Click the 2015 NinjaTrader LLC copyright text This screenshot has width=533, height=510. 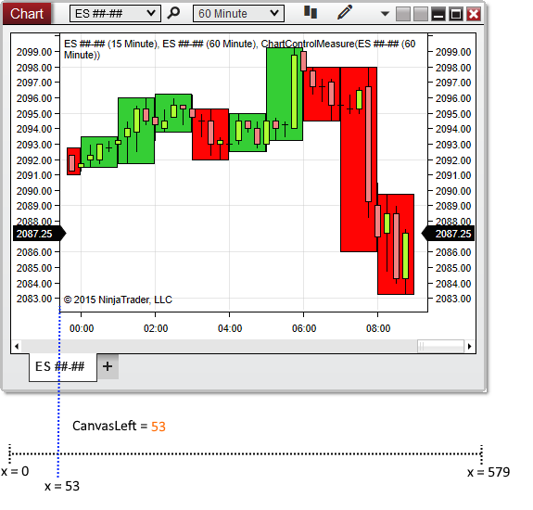118,300
